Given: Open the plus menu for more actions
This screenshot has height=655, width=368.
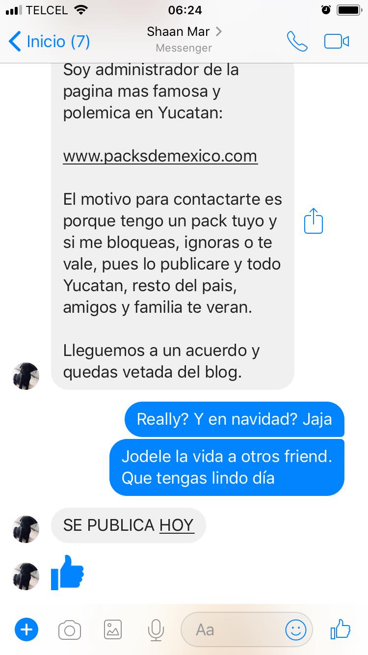Looking at the screenshot, I should (26, 629).
